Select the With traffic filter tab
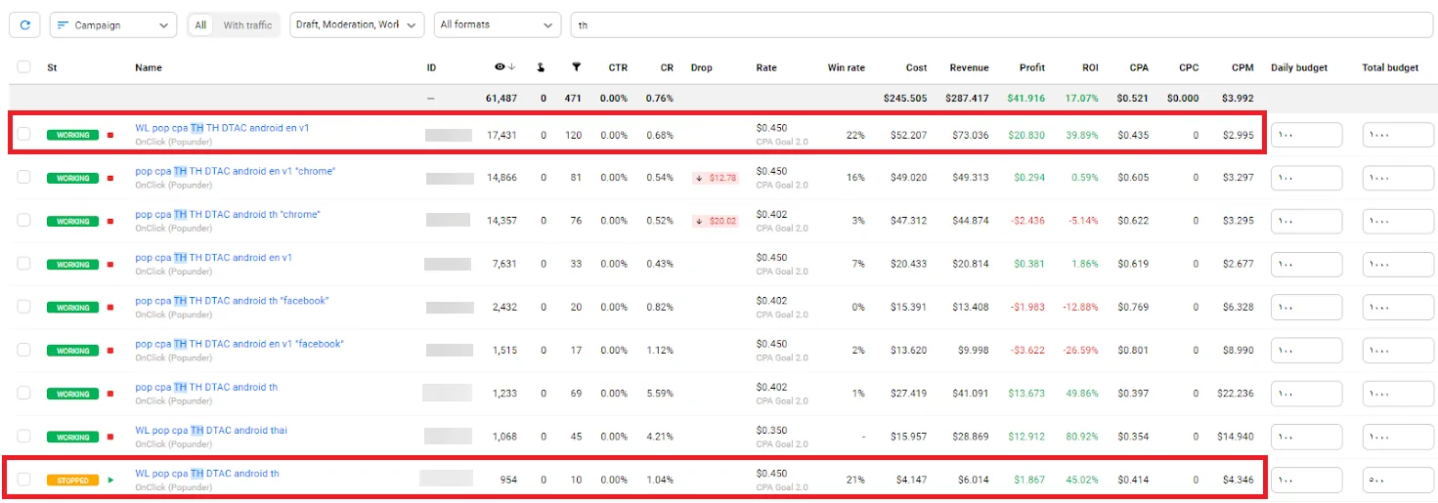The width and height of the screenshot is (1438, 503). 247,24
